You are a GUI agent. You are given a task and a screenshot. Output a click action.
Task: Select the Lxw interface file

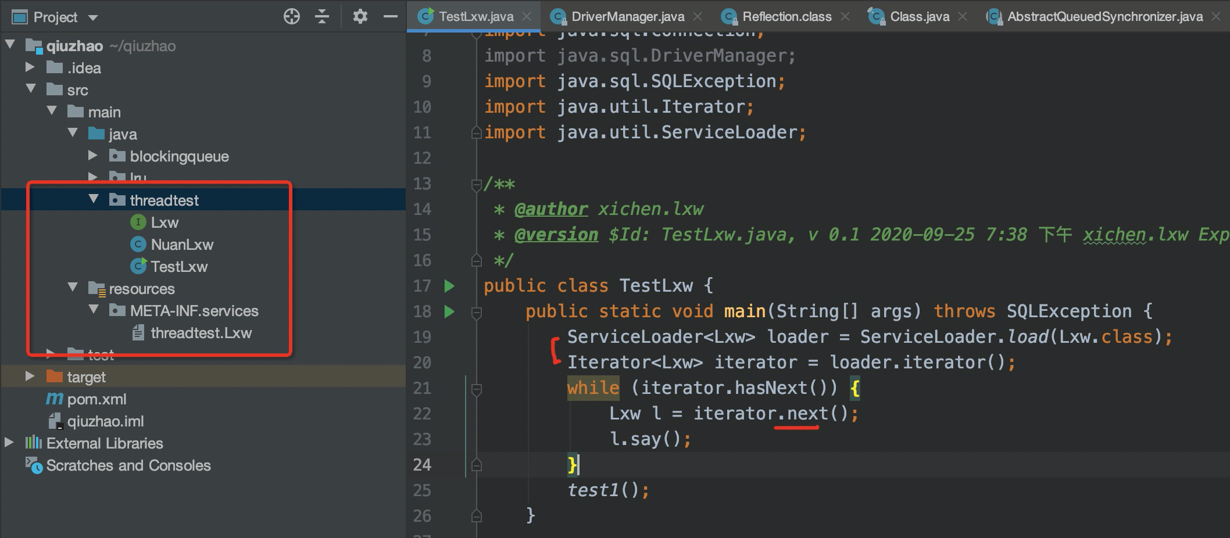pyautogui.click(x=165, y=223)
